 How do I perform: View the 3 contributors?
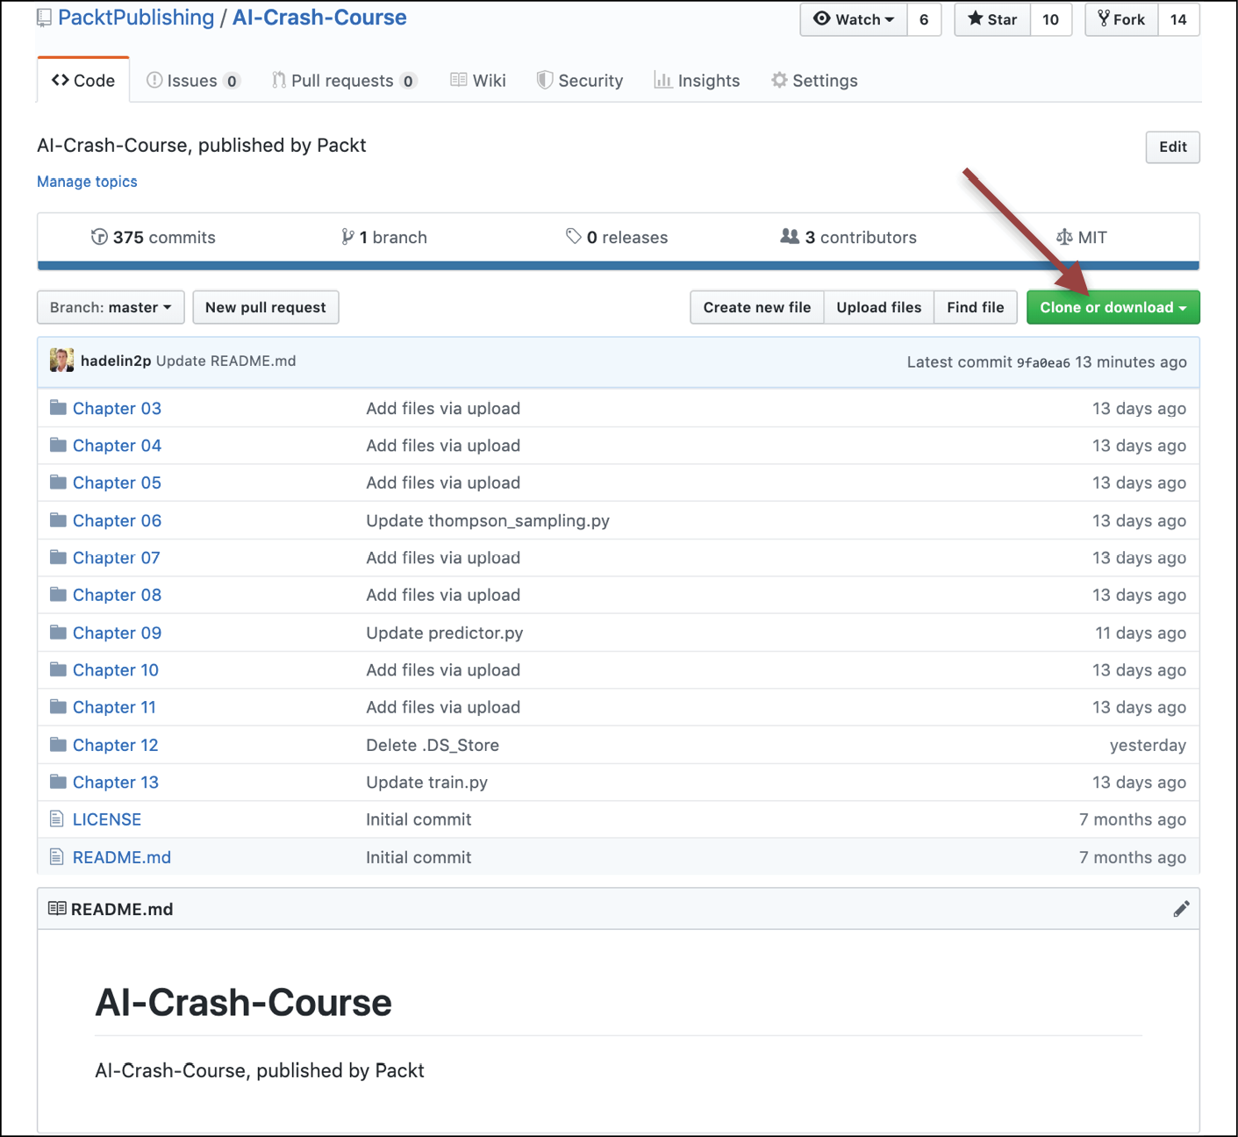pyautogui.click(x=848, y=237)
